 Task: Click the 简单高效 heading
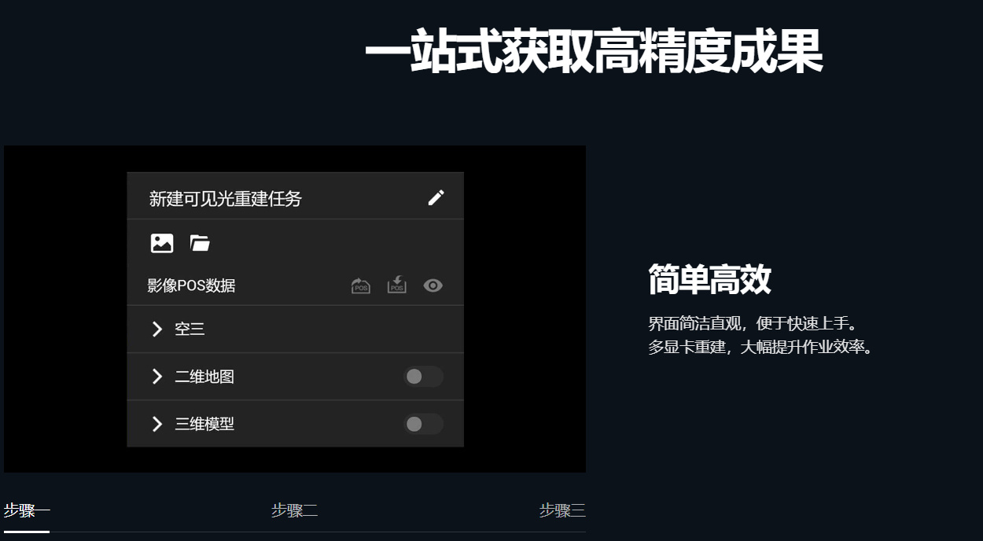pos(709,279)
